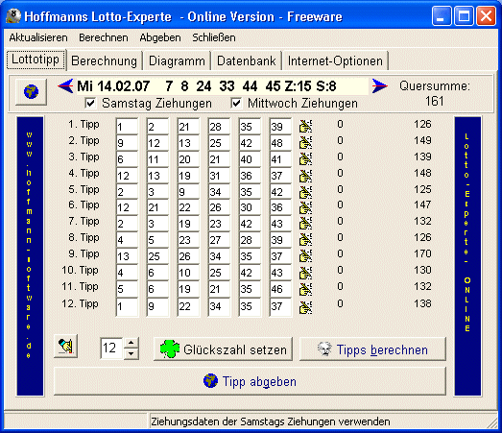This screenshot has height=433, width=502.
Task: Click the field with 20 in 3. Tipp
Action: pyautogui.click(x=188, y=158)
